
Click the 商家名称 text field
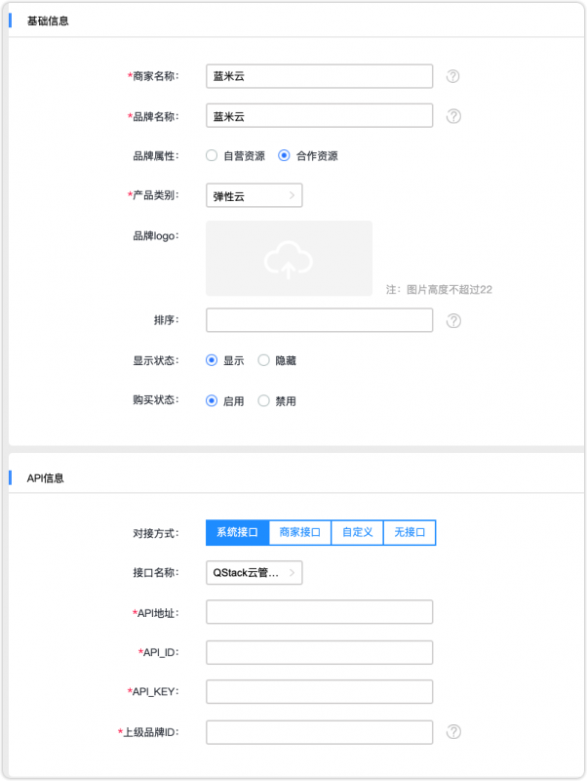(319, 76)
